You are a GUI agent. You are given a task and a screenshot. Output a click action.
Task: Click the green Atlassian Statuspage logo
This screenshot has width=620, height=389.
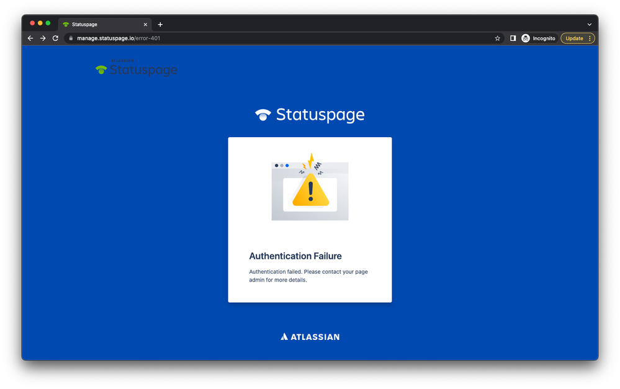tap(137, 68)
